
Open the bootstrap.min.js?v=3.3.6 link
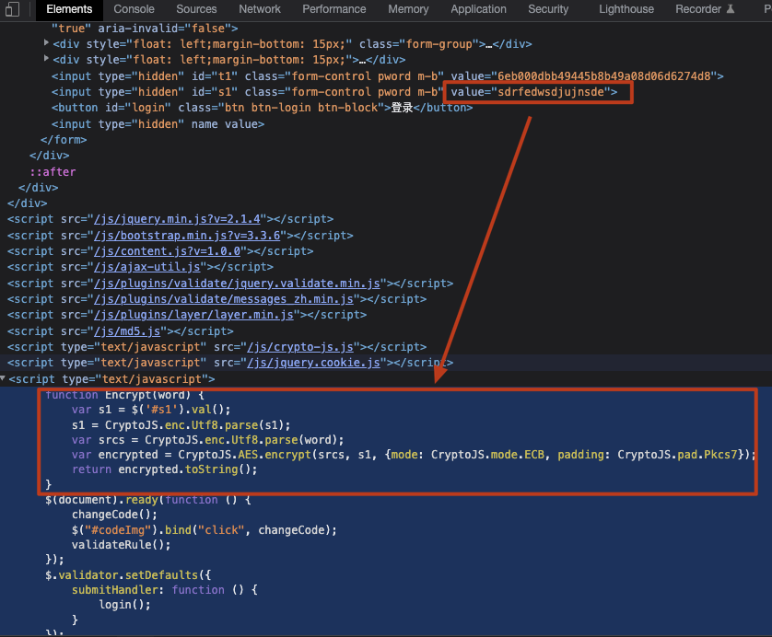(187, 236)
